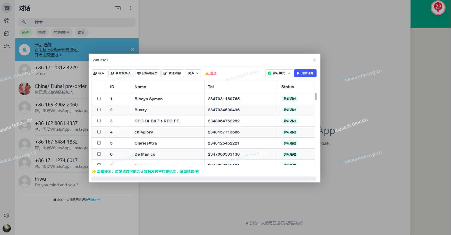Viewport: 451px width, 235px height.
Task: Click 验证通过 status for De Manics
Action: [x=290, y=154]
